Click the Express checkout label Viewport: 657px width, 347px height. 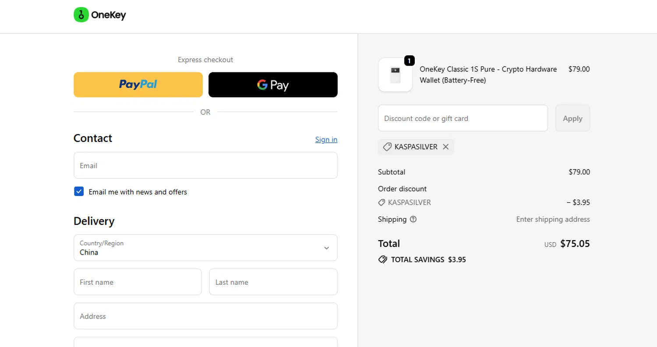(x=205, y=60)
